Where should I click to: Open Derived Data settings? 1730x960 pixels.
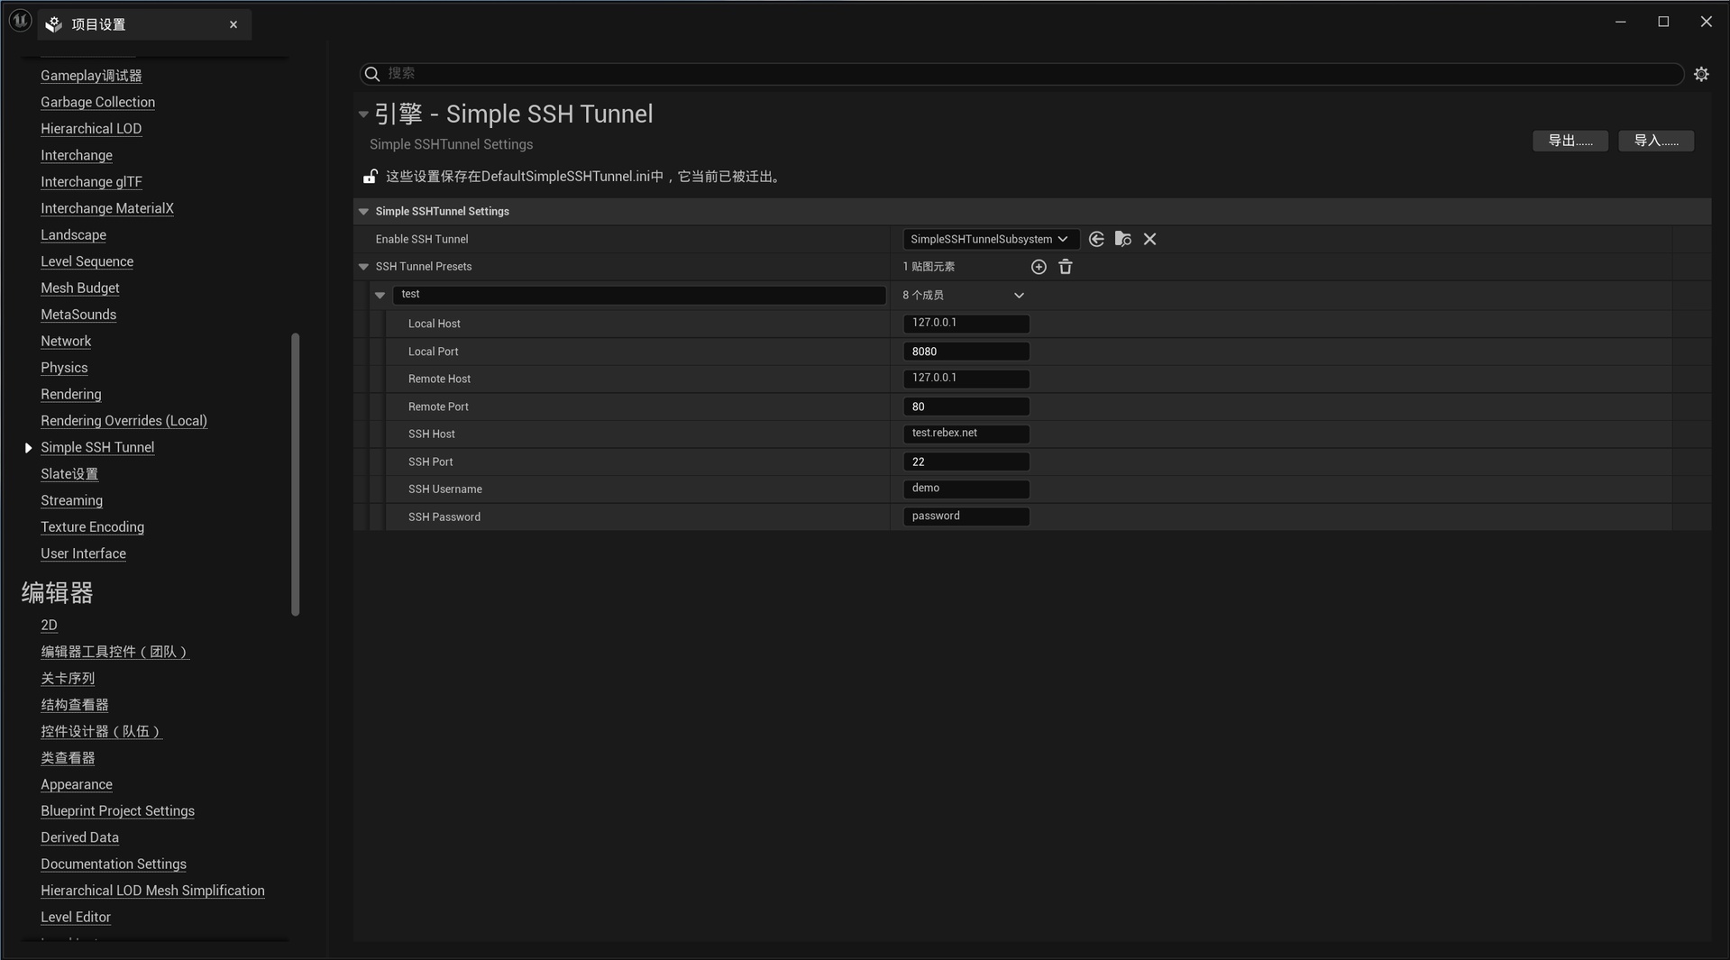point(79,838)
